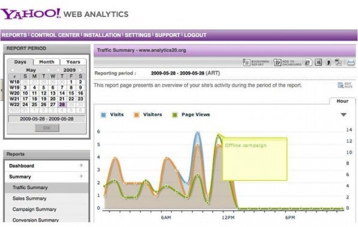Click the left edge panel collapse handle
The width and height of the screenshot is (358, 227).
pos(2,90)
